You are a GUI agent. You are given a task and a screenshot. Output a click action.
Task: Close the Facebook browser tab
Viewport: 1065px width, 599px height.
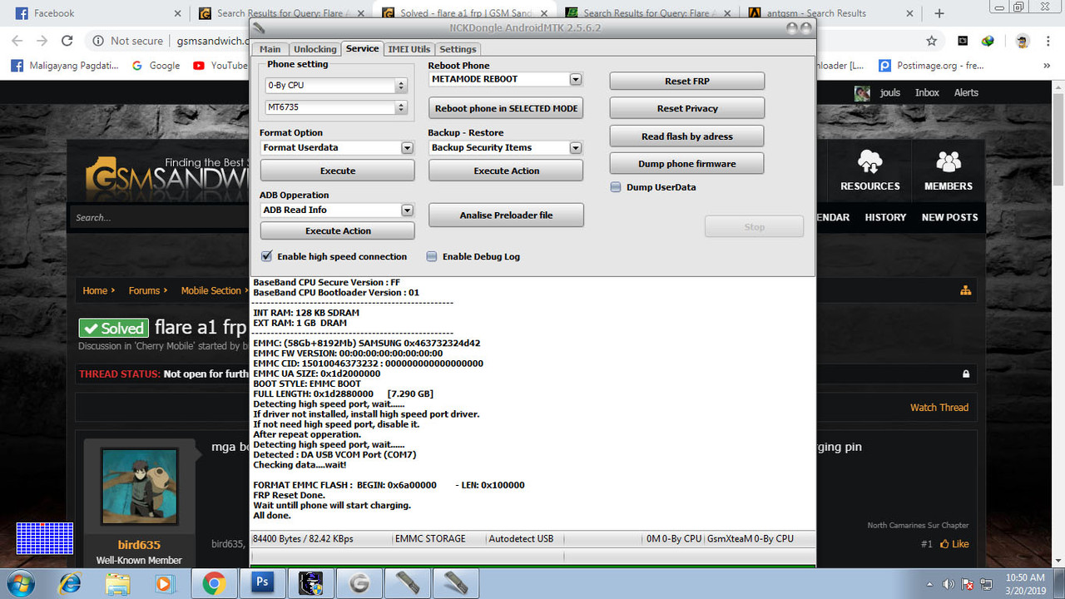pos(176,13)
